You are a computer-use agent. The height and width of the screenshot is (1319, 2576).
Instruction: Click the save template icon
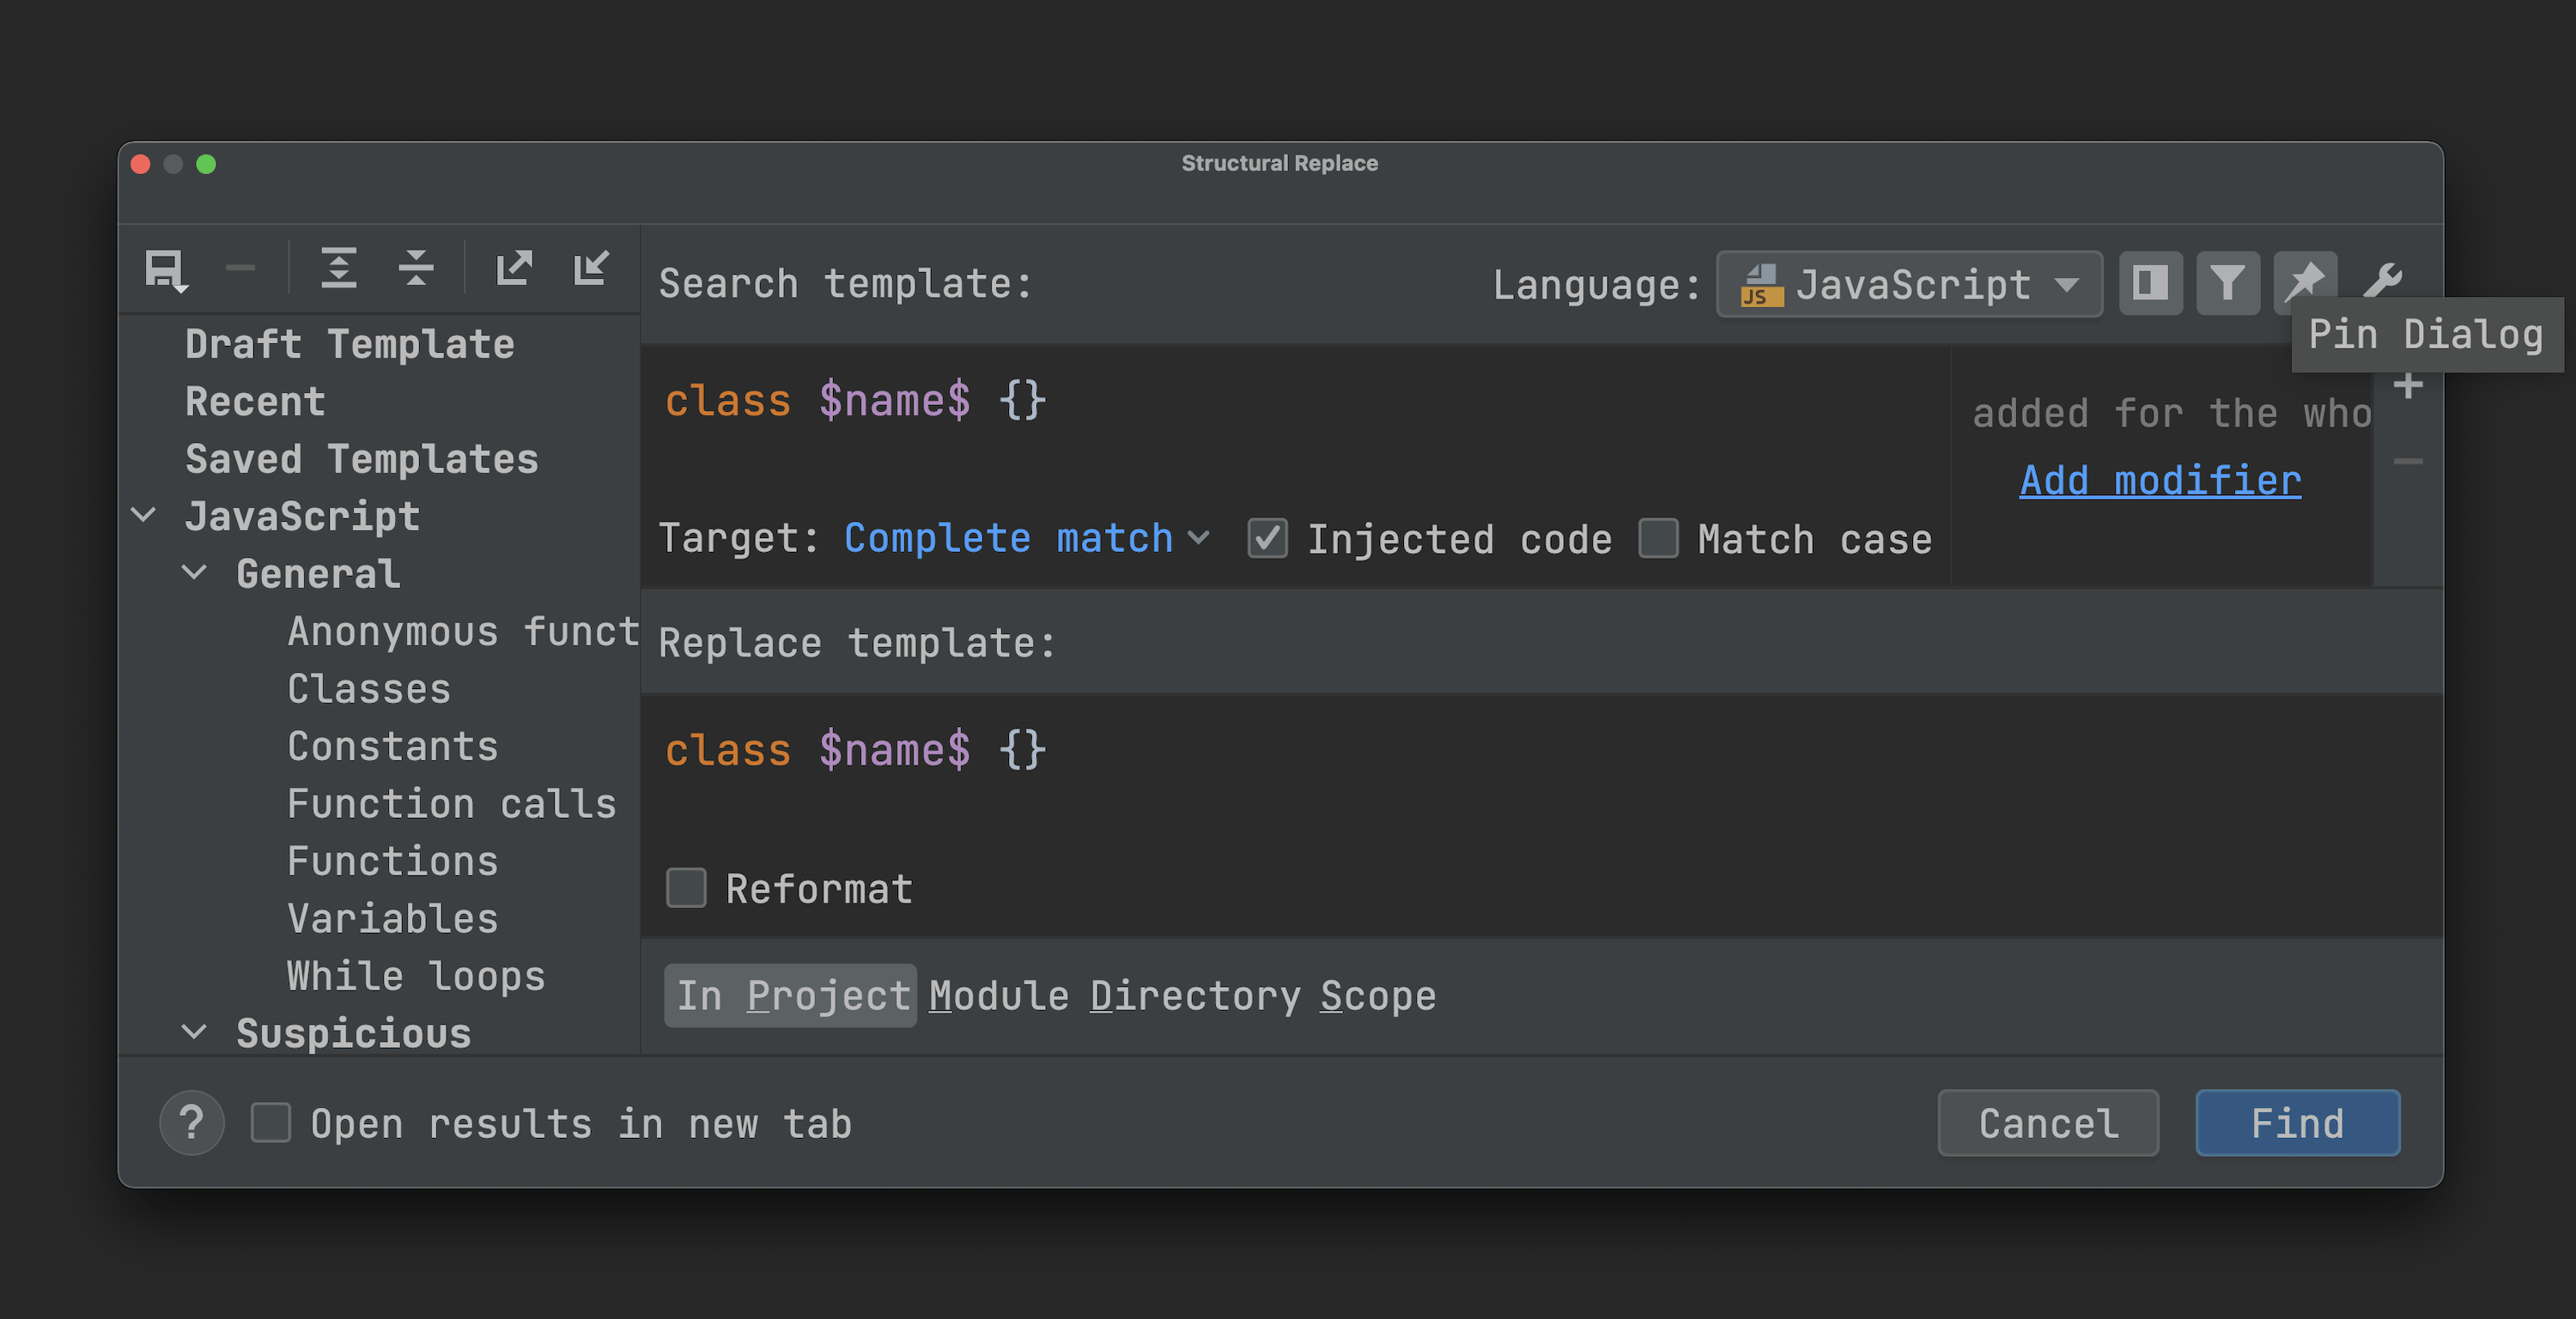click(165, 269)
